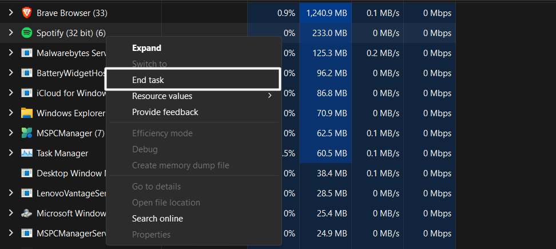Screen dimensions: 556x249
Task: Click the iCloud for Windows process icon
Action: pos(26,93)
